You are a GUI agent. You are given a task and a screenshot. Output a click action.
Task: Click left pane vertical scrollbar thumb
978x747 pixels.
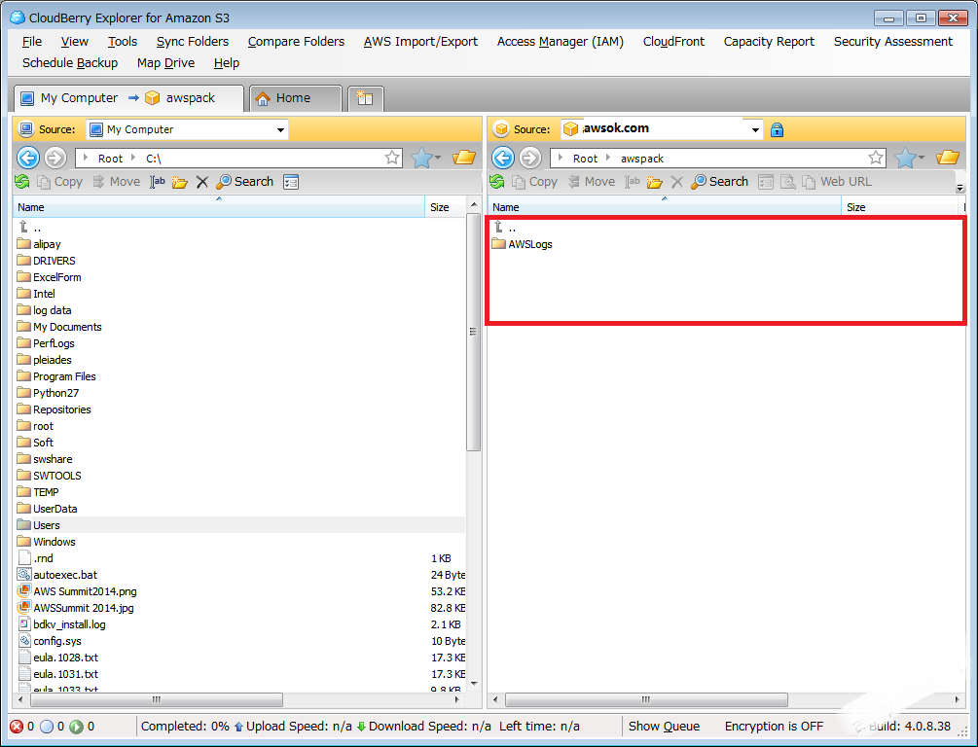pyautogui.click(x=473, y=331)
